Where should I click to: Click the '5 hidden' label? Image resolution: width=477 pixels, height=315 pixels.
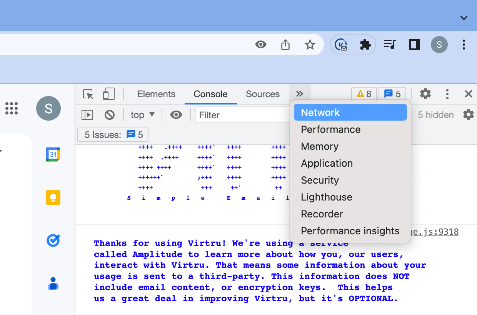coord(436,115)
